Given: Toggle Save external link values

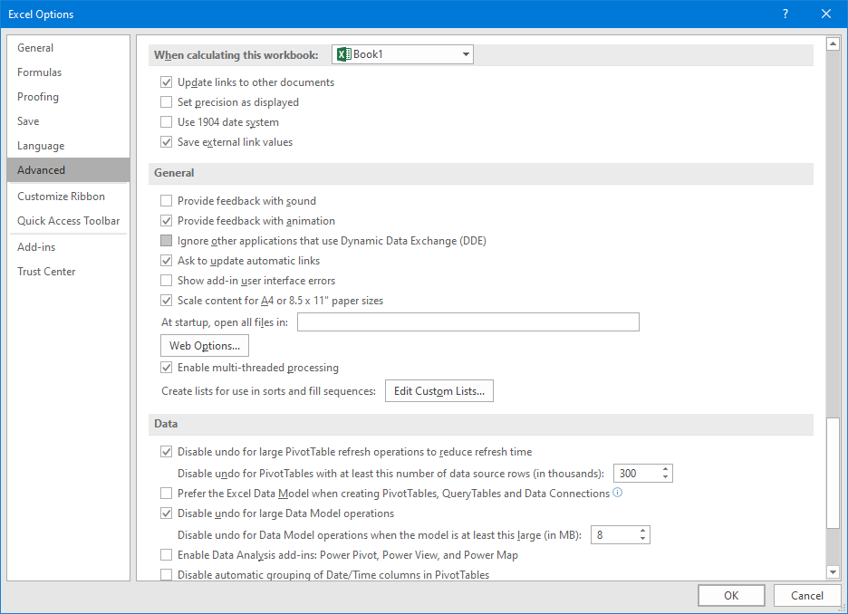Looking at the screenshot, I should click(166, 142).
